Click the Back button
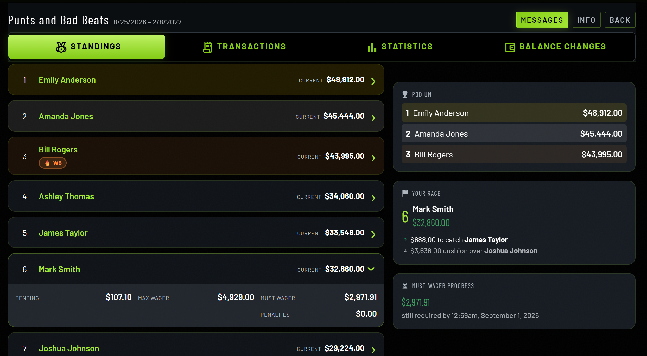Image resolution: width=647 pixels, height=356 pixels. tap(620, 20)
